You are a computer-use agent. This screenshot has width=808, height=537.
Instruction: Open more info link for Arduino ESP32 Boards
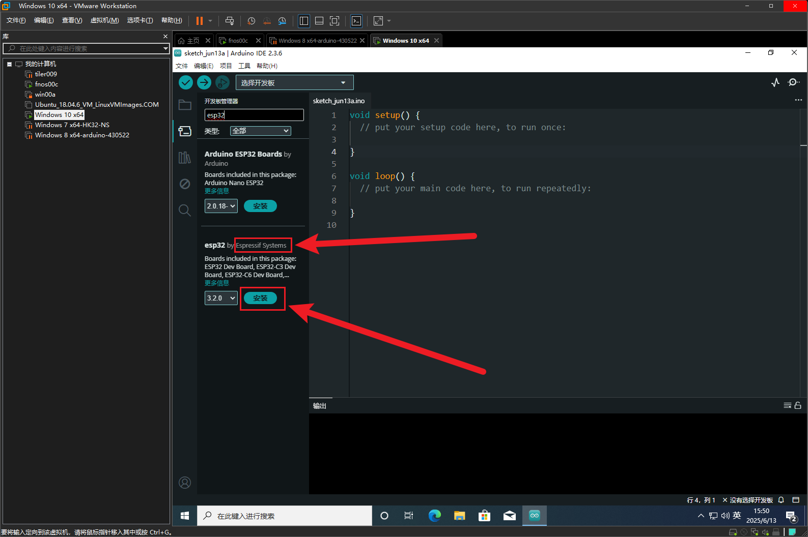217,191
